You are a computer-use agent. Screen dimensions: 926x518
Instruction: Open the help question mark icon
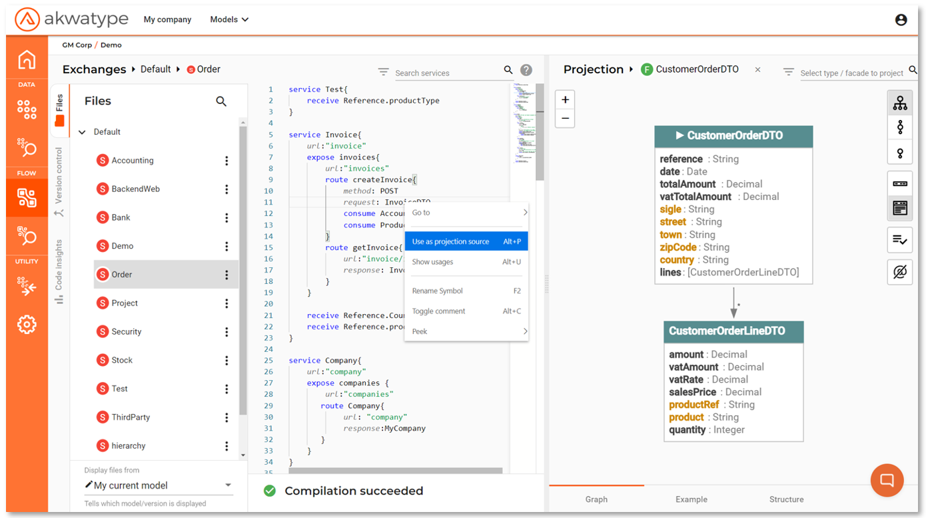click(x=526, y=70)
